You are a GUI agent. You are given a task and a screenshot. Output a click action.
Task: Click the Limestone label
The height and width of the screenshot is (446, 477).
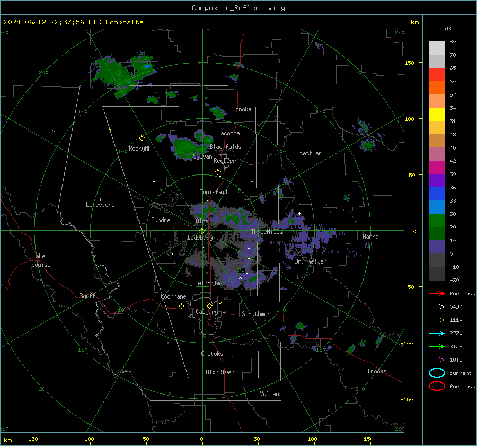100,205
